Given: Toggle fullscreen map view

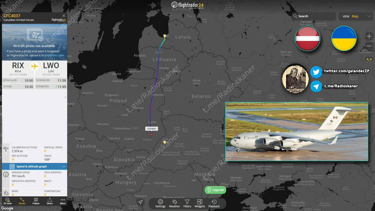Looking at the screenshot, I should tap(369, 59).
